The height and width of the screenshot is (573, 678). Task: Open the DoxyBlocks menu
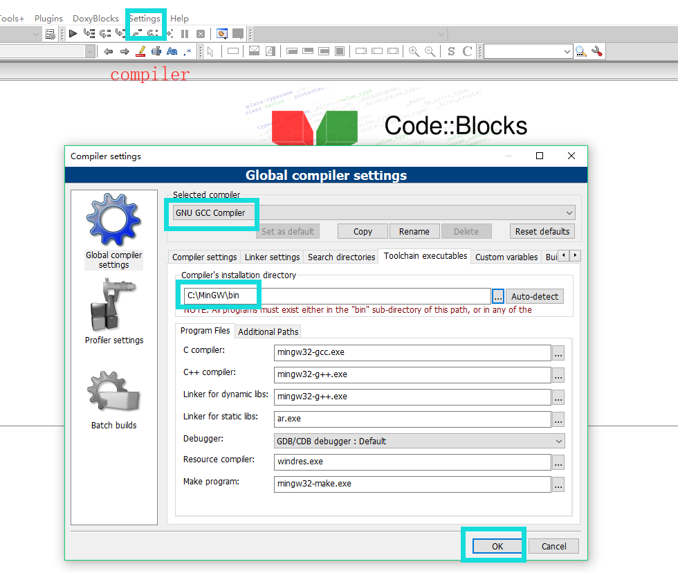95,19
